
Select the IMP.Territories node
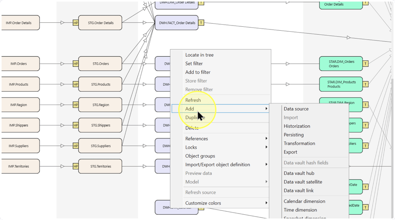coord(20,166)
